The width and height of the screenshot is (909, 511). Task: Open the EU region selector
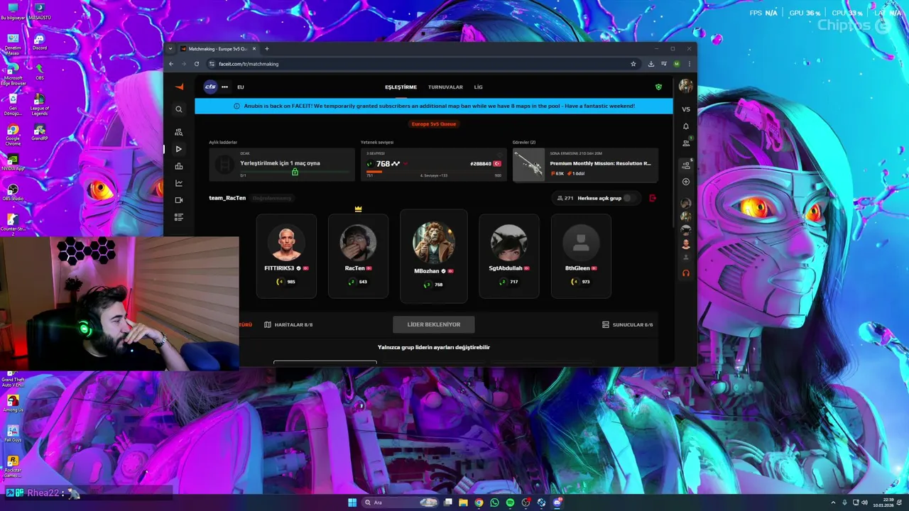[x=241, y=87]
